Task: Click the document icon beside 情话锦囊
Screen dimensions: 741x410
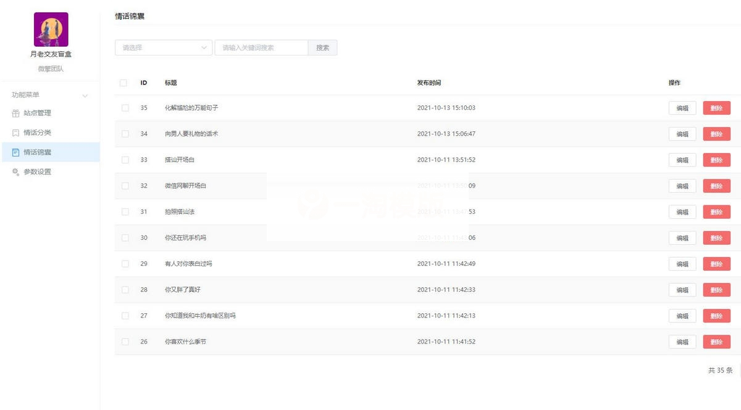Action: [x=14, y=152]
